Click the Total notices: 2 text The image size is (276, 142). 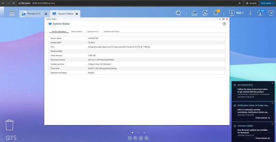pyautogui.click(x=263, y=118)
